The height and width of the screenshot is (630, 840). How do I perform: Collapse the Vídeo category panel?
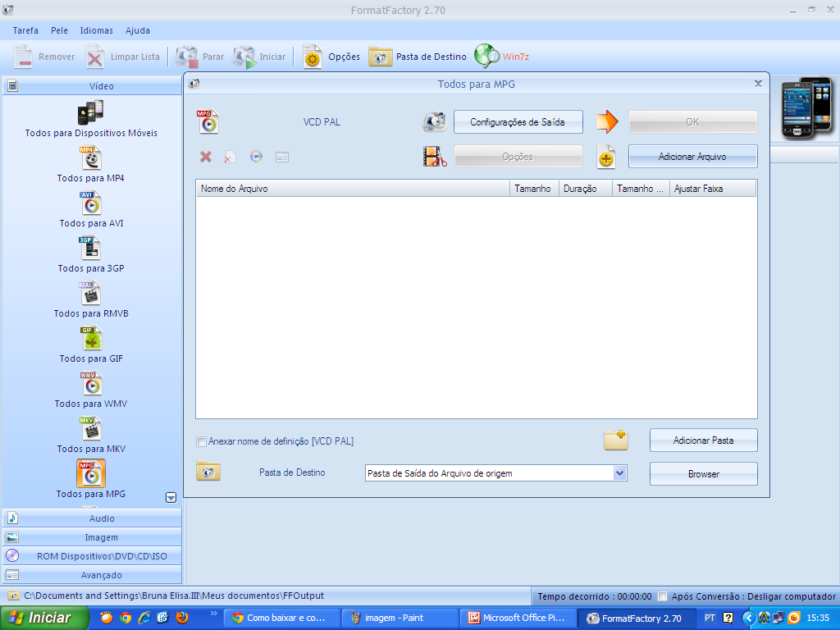[x=92, y=85]
